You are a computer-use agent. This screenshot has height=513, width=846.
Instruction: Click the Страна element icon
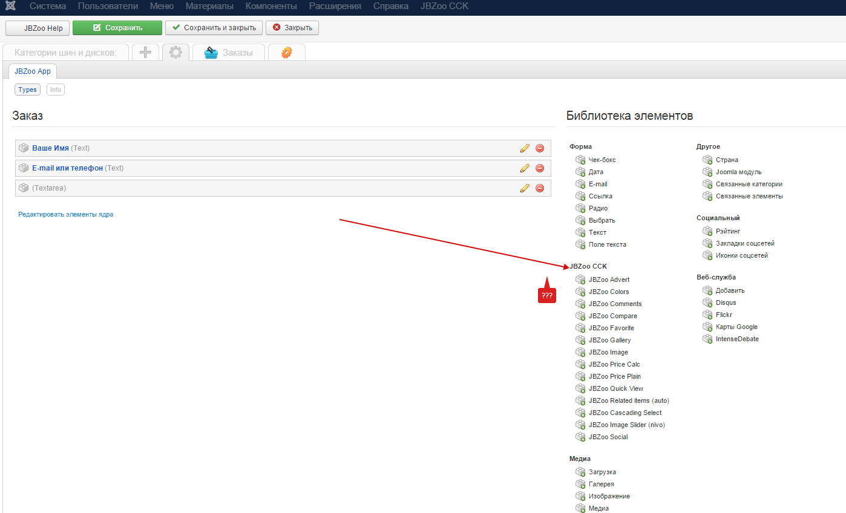[x=707, y=160]
